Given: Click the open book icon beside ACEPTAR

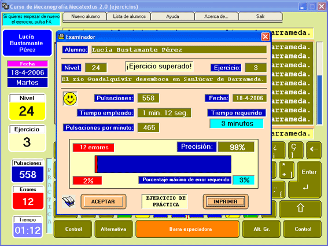Looking at the screenshot, I should tap(68, 201).
